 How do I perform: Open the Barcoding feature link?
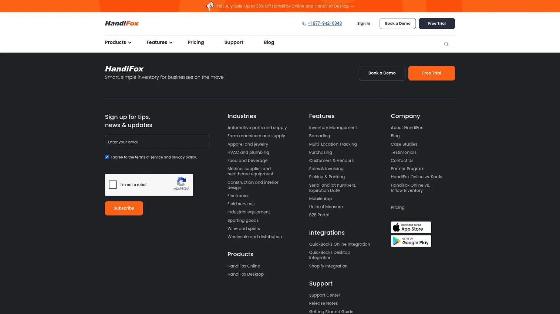tap(320, 136)
